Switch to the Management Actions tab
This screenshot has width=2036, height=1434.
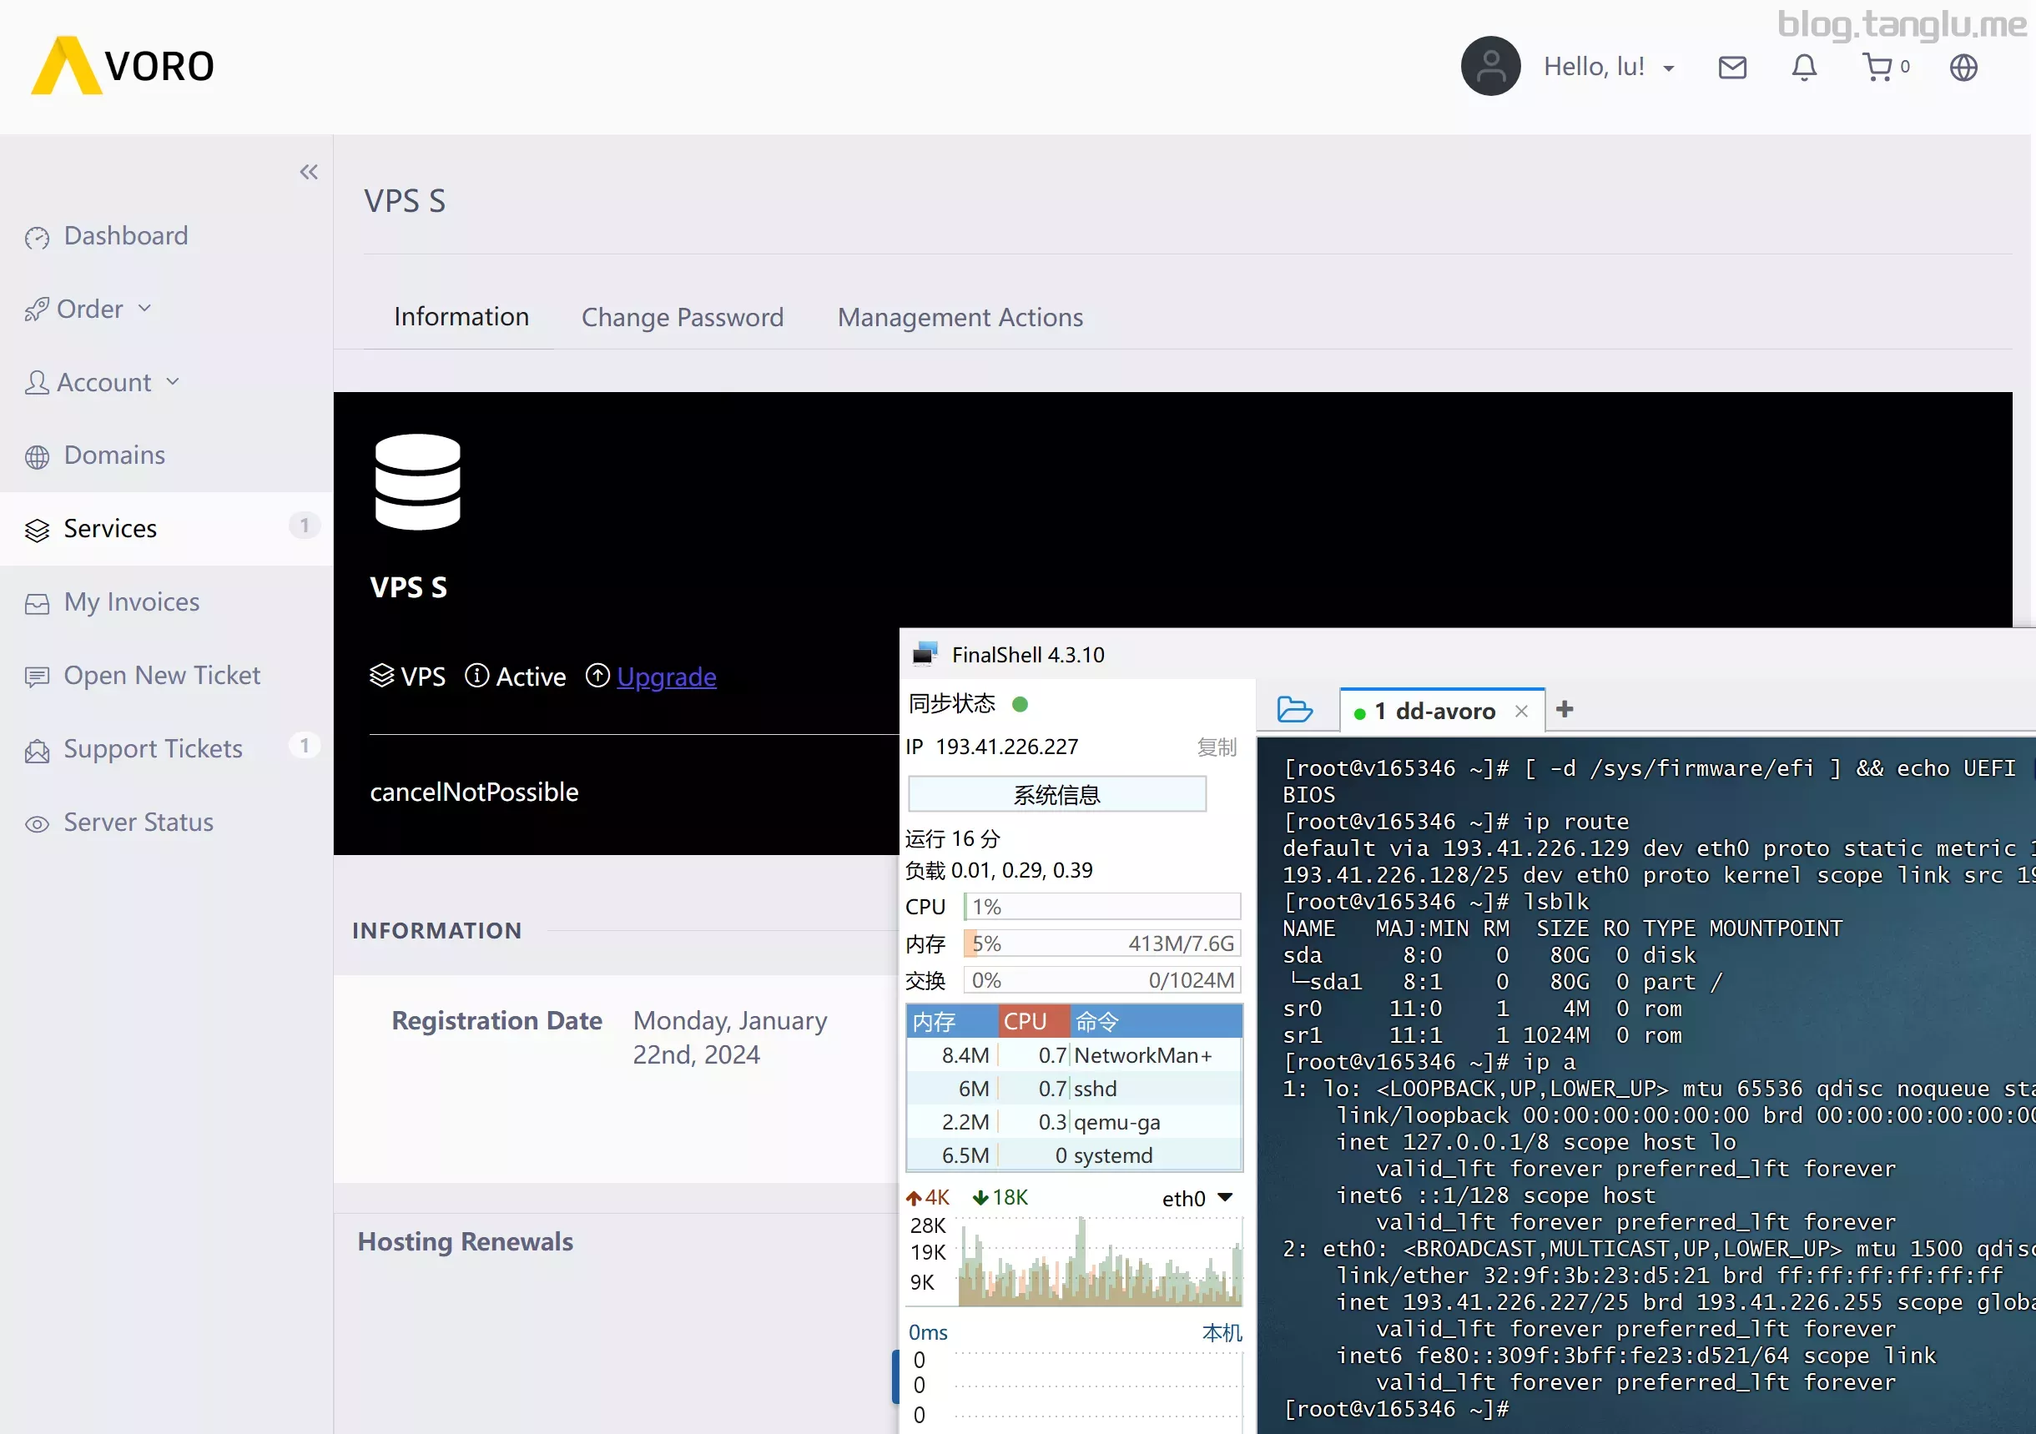[960, 317]
